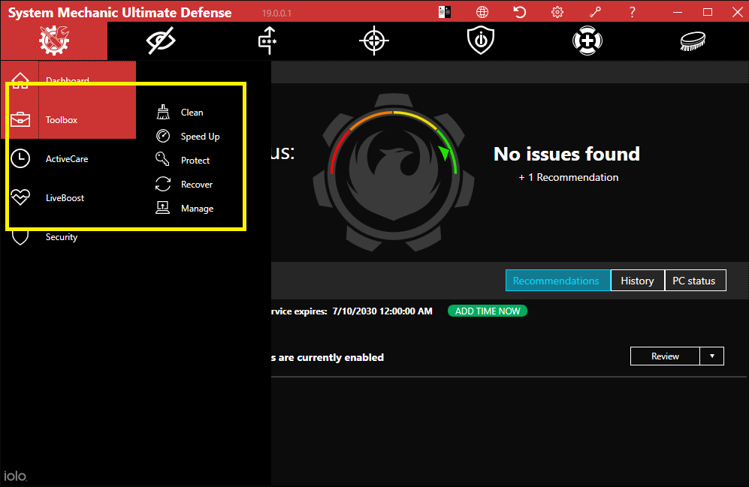Screen dimensions: 749x487
Task: Select ActiveCare in the sidebar
Action: coord(67,159)
